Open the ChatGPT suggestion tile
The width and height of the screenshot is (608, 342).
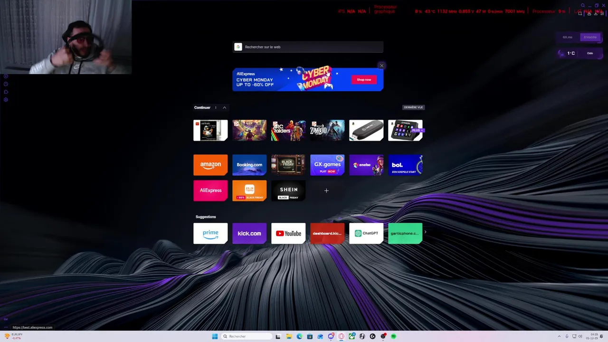coord(366,233)
